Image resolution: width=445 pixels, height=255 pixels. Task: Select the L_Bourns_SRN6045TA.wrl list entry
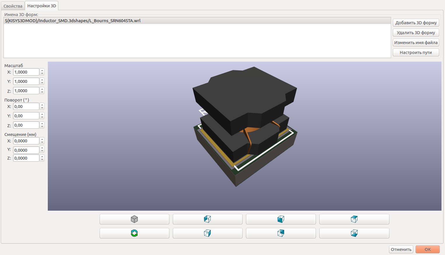tap(73, 21)
